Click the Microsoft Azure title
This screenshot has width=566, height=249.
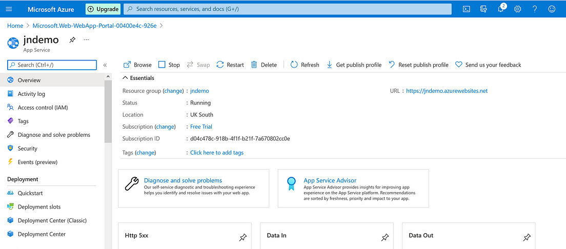click(51, 9)
